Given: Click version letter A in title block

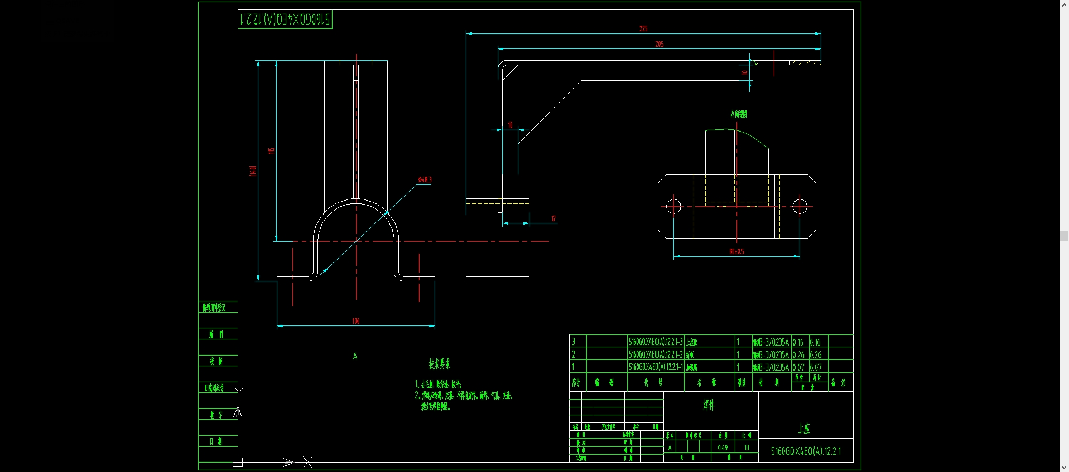Looking at the screenshot, I should click(670, 447).
